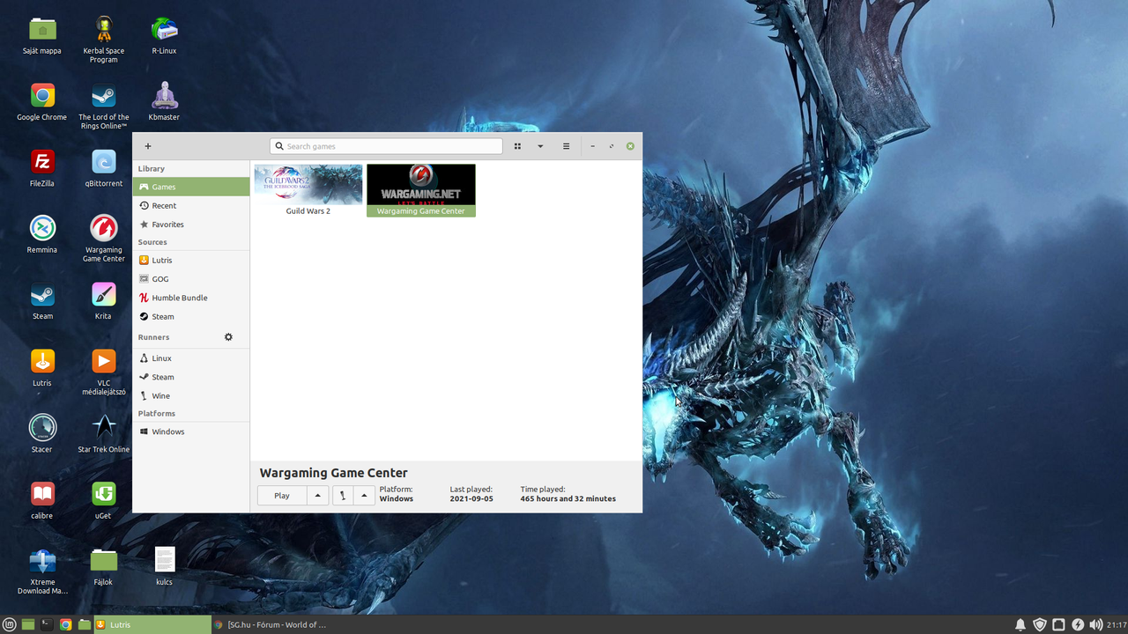Select the Wine runner
1128x634 pixels.
(191, 396)
